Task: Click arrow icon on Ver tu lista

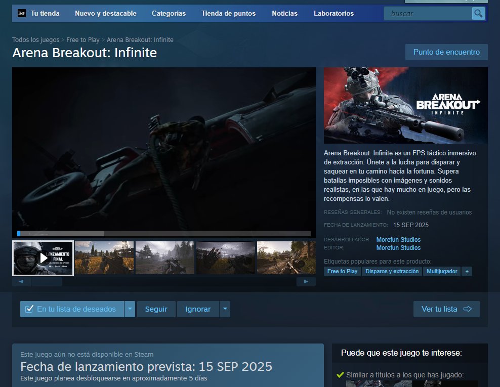Action: 468,309
